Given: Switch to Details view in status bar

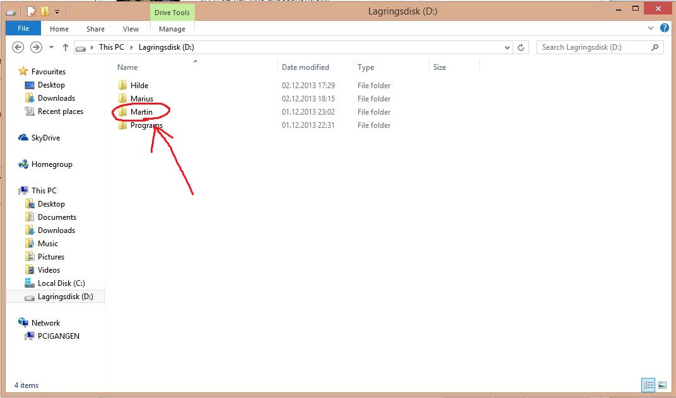Looking at the screenshot, I should pyautogui.click(x=648, y=385).
